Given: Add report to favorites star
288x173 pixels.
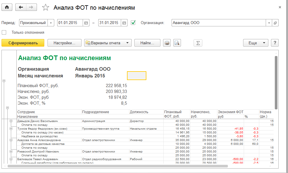Looking at the screenshot, I should pos(45,8).
